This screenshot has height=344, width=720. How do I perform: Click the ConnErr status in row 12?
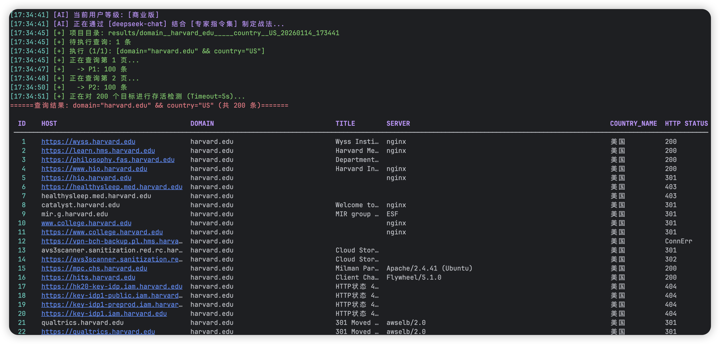tap(678, 241)
